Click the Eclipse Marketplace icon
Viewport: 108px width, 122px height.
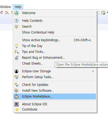click(16, 96)
